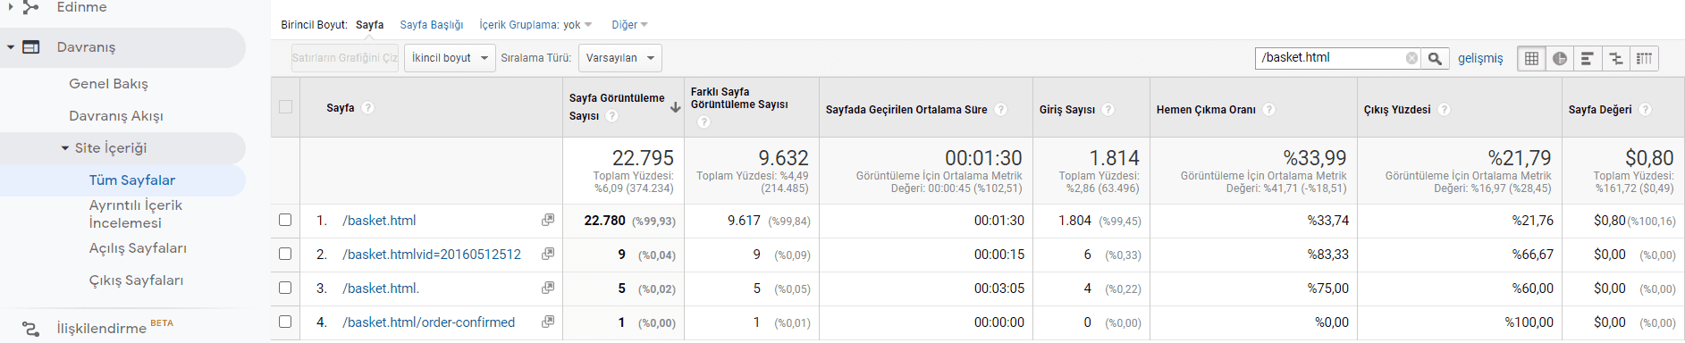Show help for Giriş Sayısı
This screenshot has width=1685, height=343.
(x=1108, y=110)
